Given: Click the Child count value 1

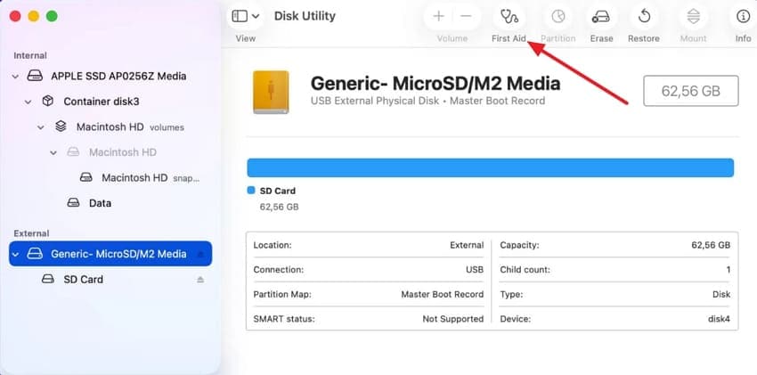Looking at the screenshot, I should click(728, 270).
